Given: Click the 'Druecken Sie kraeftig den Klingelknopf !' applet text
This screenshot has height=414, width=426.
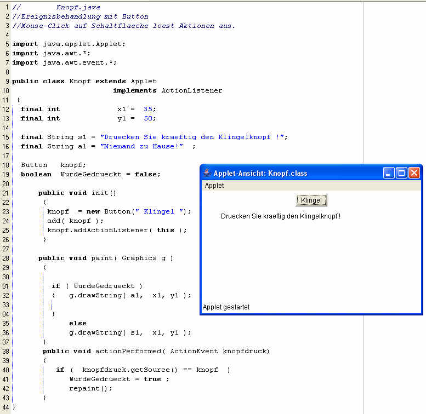Looking at the screenshot, I should 281,216.
